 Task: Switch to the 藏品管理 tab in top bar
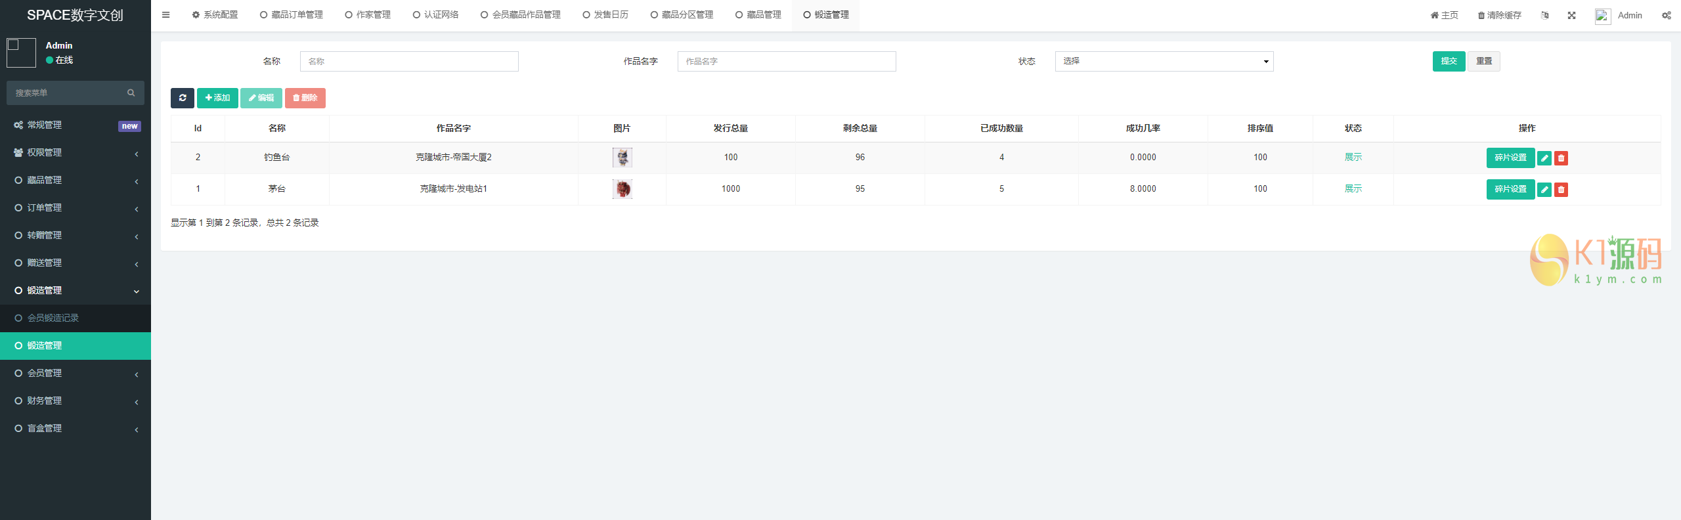[758, 15]
